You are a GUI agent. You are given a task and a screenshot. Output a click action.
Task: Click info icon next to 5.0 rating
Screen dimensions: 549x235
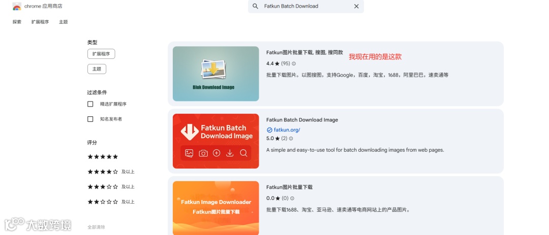click(x=291, y=139)
